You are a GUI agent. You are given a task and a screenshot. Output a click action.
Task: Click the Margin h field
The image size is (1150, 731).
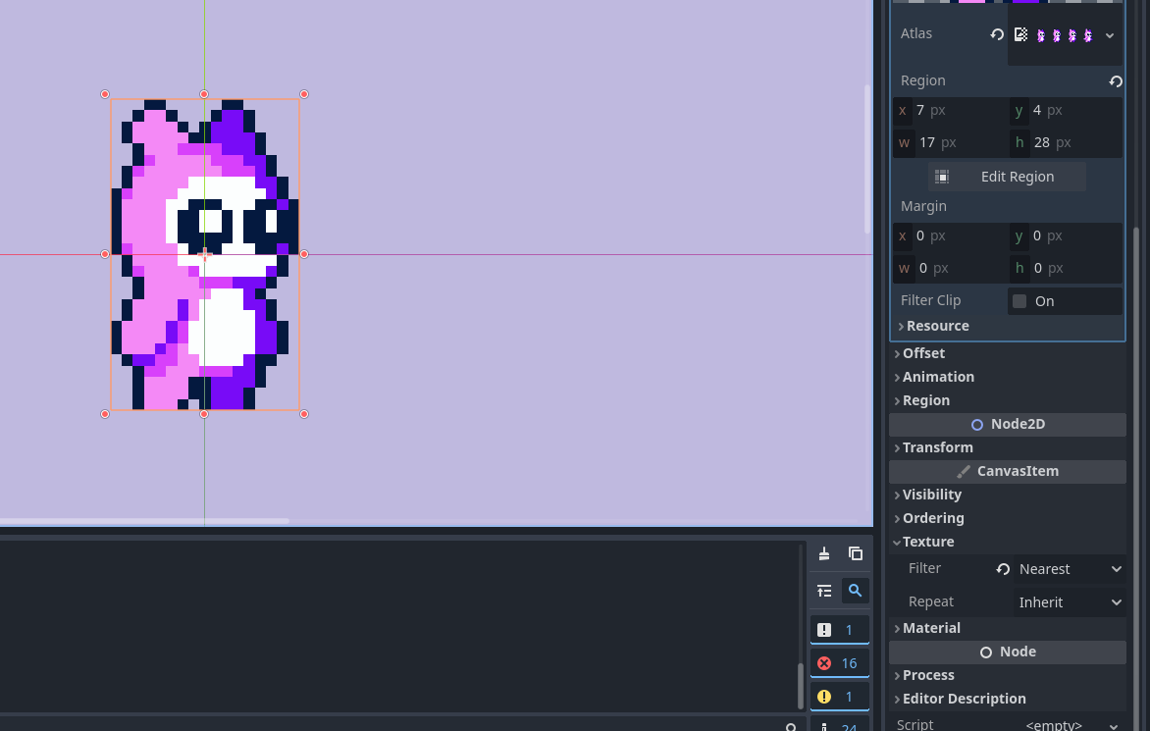pyautogui.click(x=1067, y=268)
